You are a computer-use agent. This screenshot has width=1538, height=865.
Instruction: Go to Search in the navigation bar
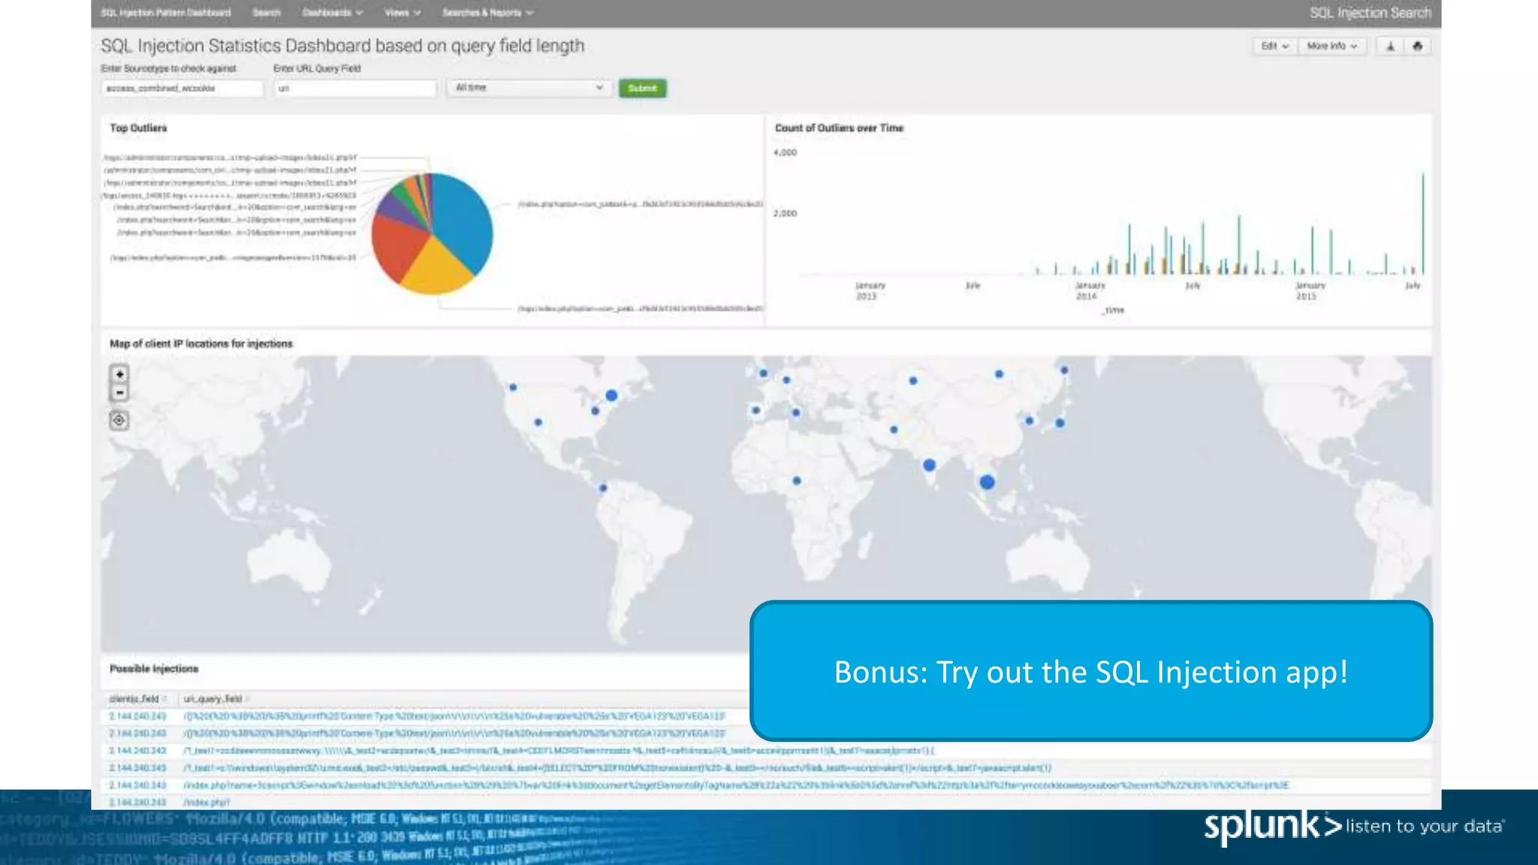[x=267, y=13]
